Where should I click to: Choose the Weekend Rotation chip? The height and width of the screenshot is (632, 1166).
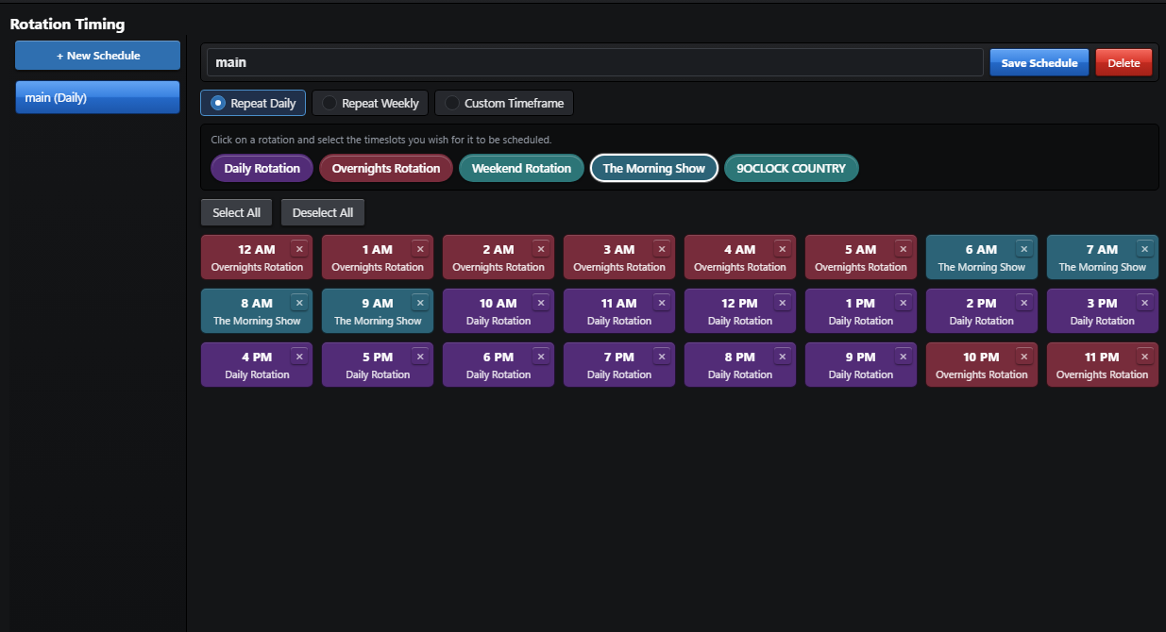pyautogui.click(x=521, y=168)
